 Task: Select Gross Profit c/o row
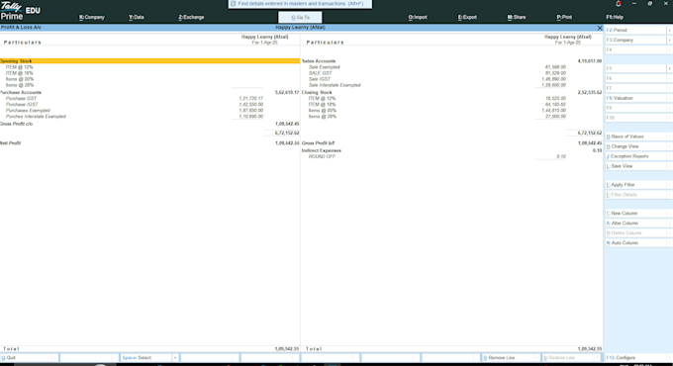coord(149,124)
